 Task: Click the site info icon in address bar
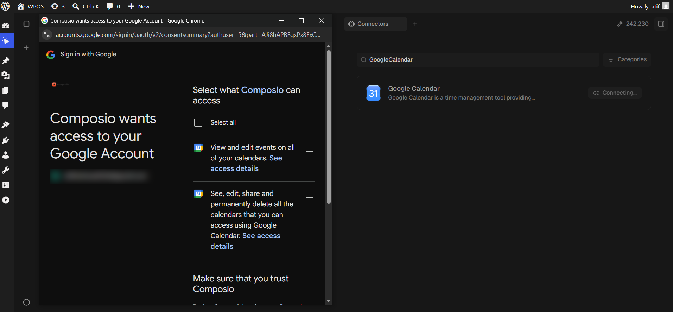47,34
